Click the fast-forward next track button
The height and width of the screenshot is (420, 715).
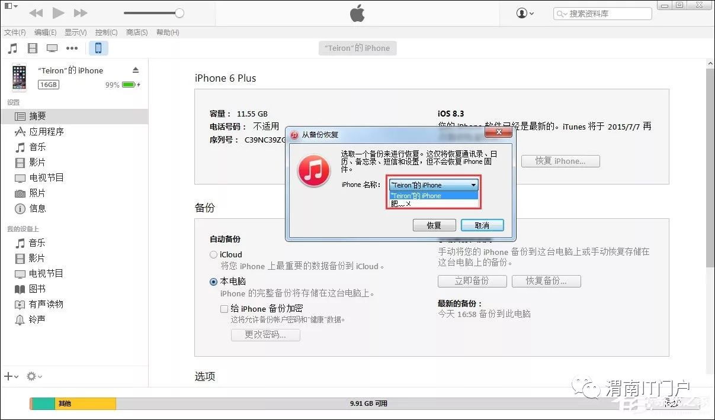pyautogui.click(x=81, y=12)
